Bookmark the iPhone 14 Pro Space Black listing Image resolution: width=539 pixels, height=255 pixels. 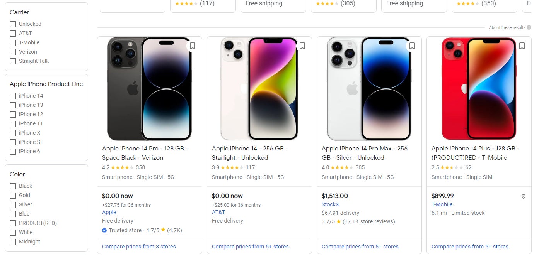click(x=192, y=46)
